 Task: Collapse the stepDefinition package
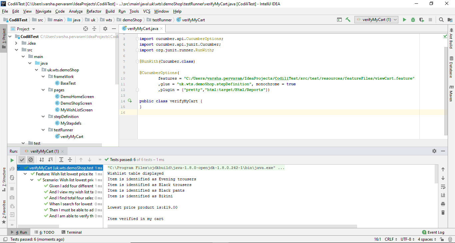(x=43, y=117)
